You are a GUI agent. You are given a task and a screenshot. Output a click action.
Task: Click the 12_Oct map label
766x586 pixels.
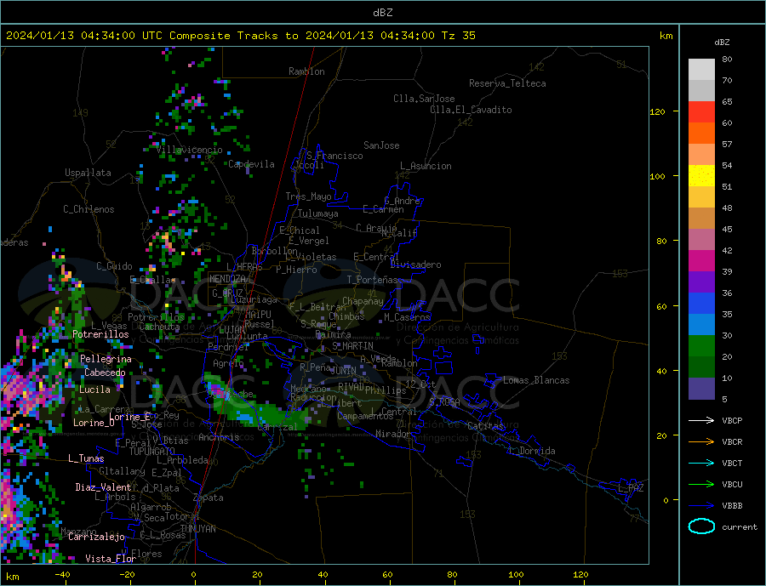[420, 384]
